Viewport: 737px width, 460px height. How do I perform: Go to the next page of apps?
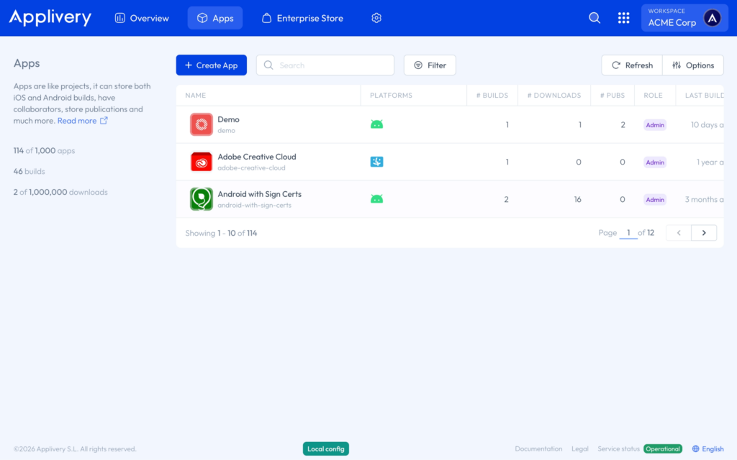[704, 232]
